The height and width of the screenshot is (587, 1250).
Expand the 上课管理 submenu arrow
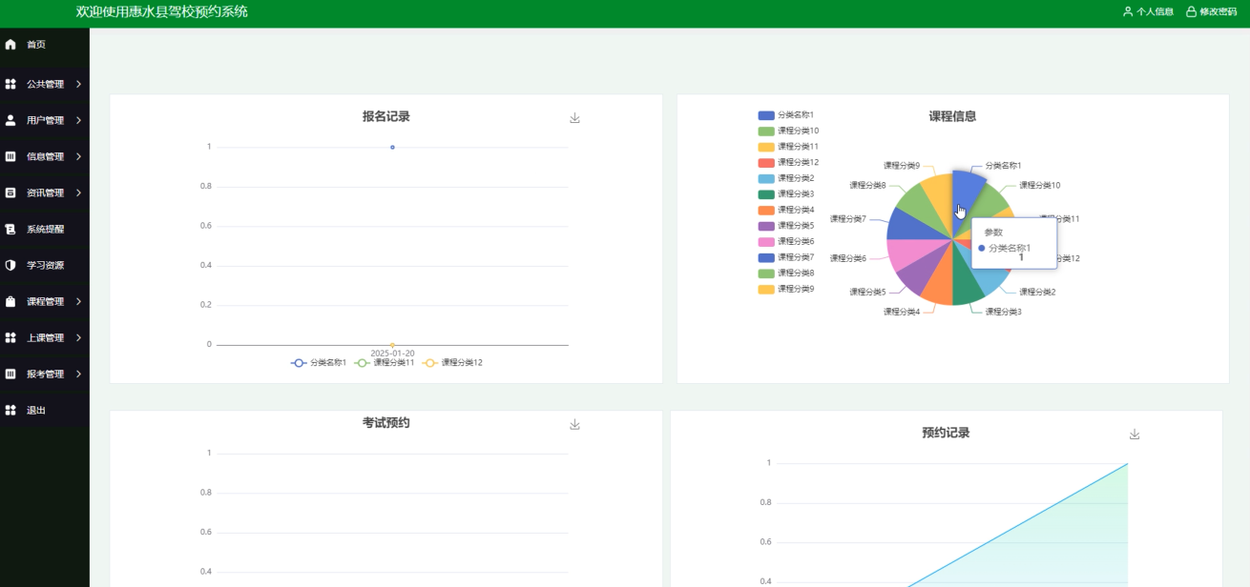point(78,337)
